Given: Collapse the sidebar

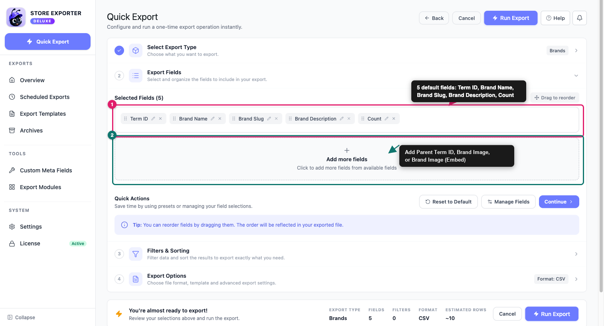Looking at the screenshot, I should pos(22,317).
